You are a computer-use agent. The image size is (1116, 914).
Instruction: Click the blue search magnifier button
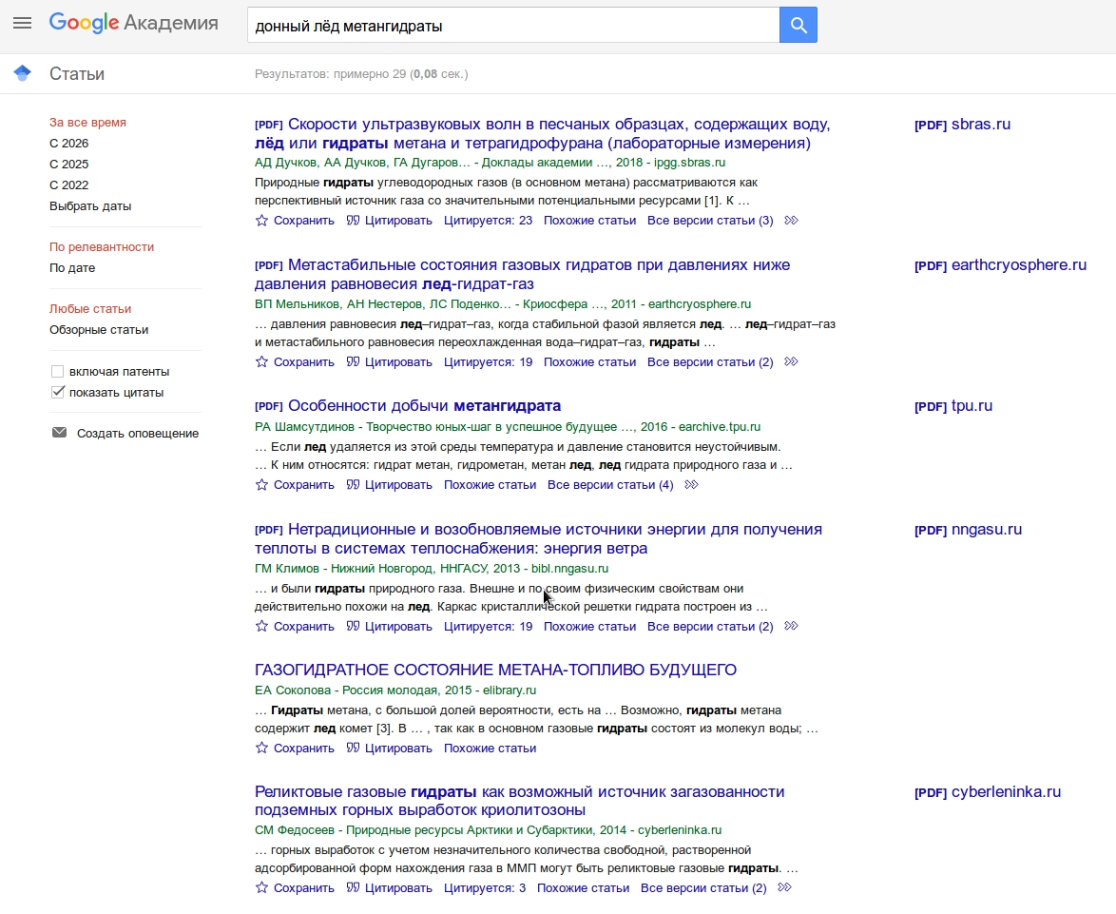[x=798, y=25]
